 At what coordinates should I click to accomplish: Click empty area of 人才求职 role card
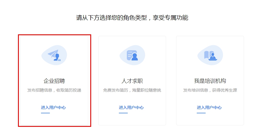click(153, 119)
